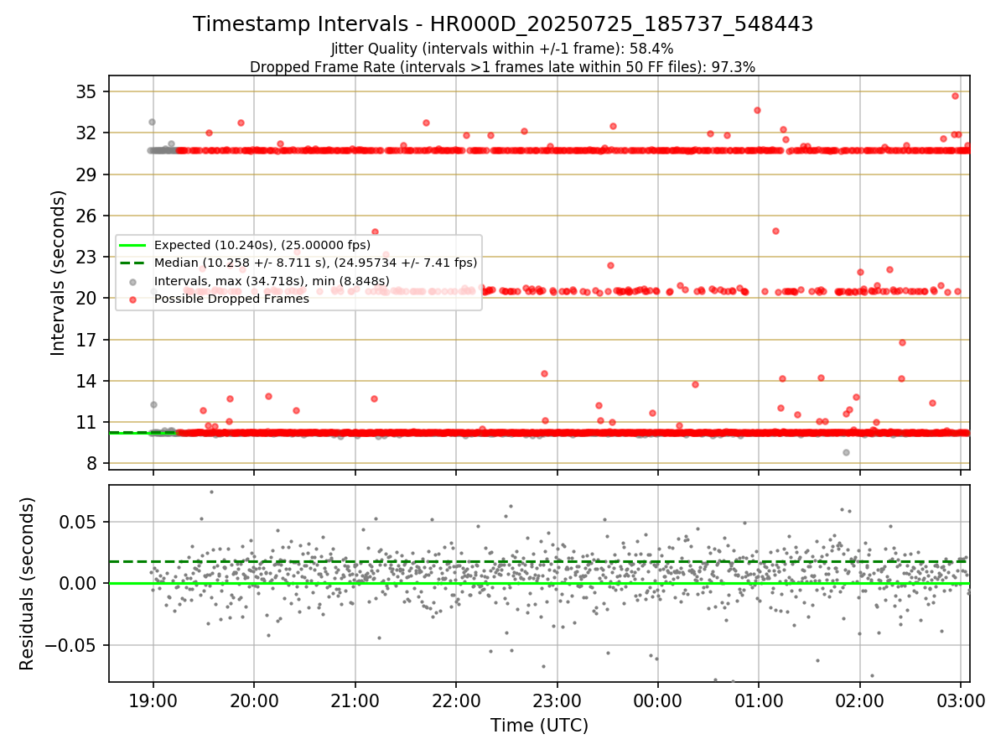The image size is (1006, 755).
Task: Click the 00:00 x-axis tick label
Action: tap(658, 700)
